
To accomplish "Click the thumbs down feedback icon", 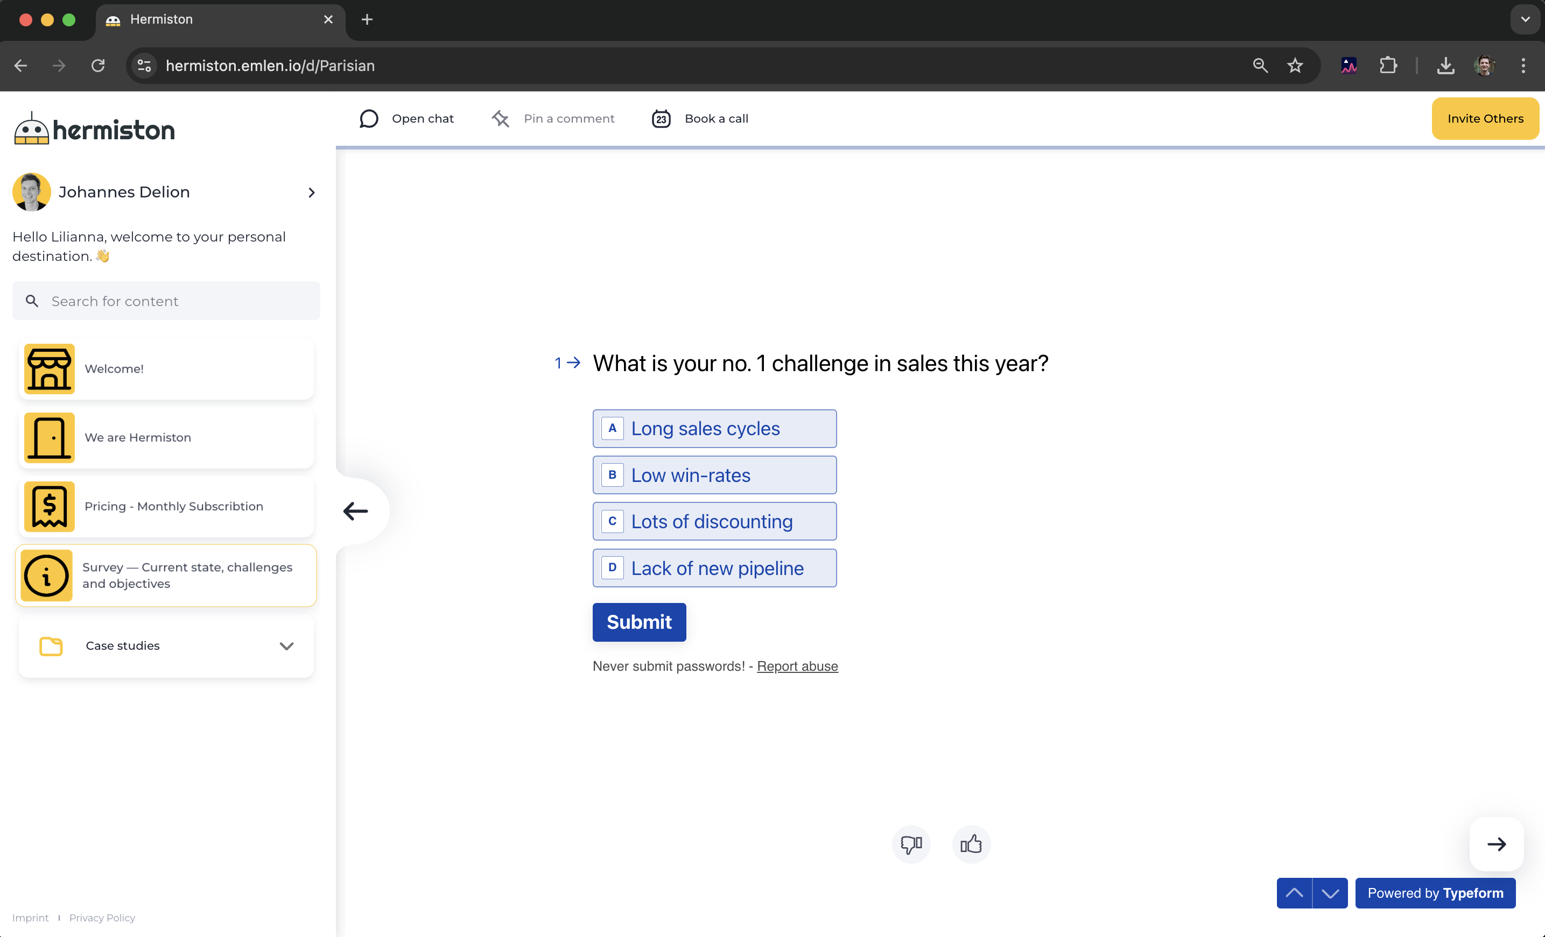I will click(x=911, y=843).
